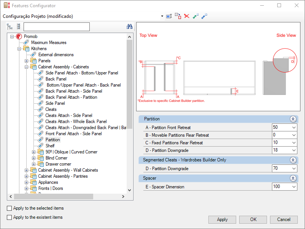Click the Cancel button
This screenshot has width=305, height=229.
(284, 220)
